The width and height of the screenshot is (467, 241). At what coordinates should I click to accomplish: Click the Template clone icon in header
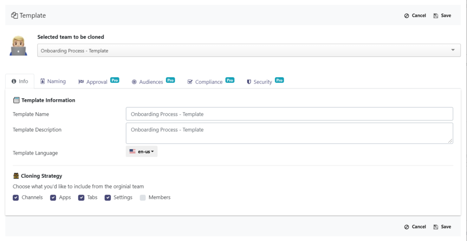pos(14,15)
